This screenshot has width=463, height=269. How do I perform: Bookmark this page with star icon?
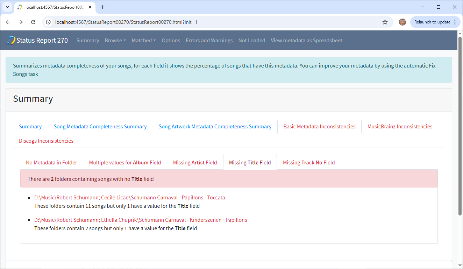pyautogui.click(x=385, y=22)
